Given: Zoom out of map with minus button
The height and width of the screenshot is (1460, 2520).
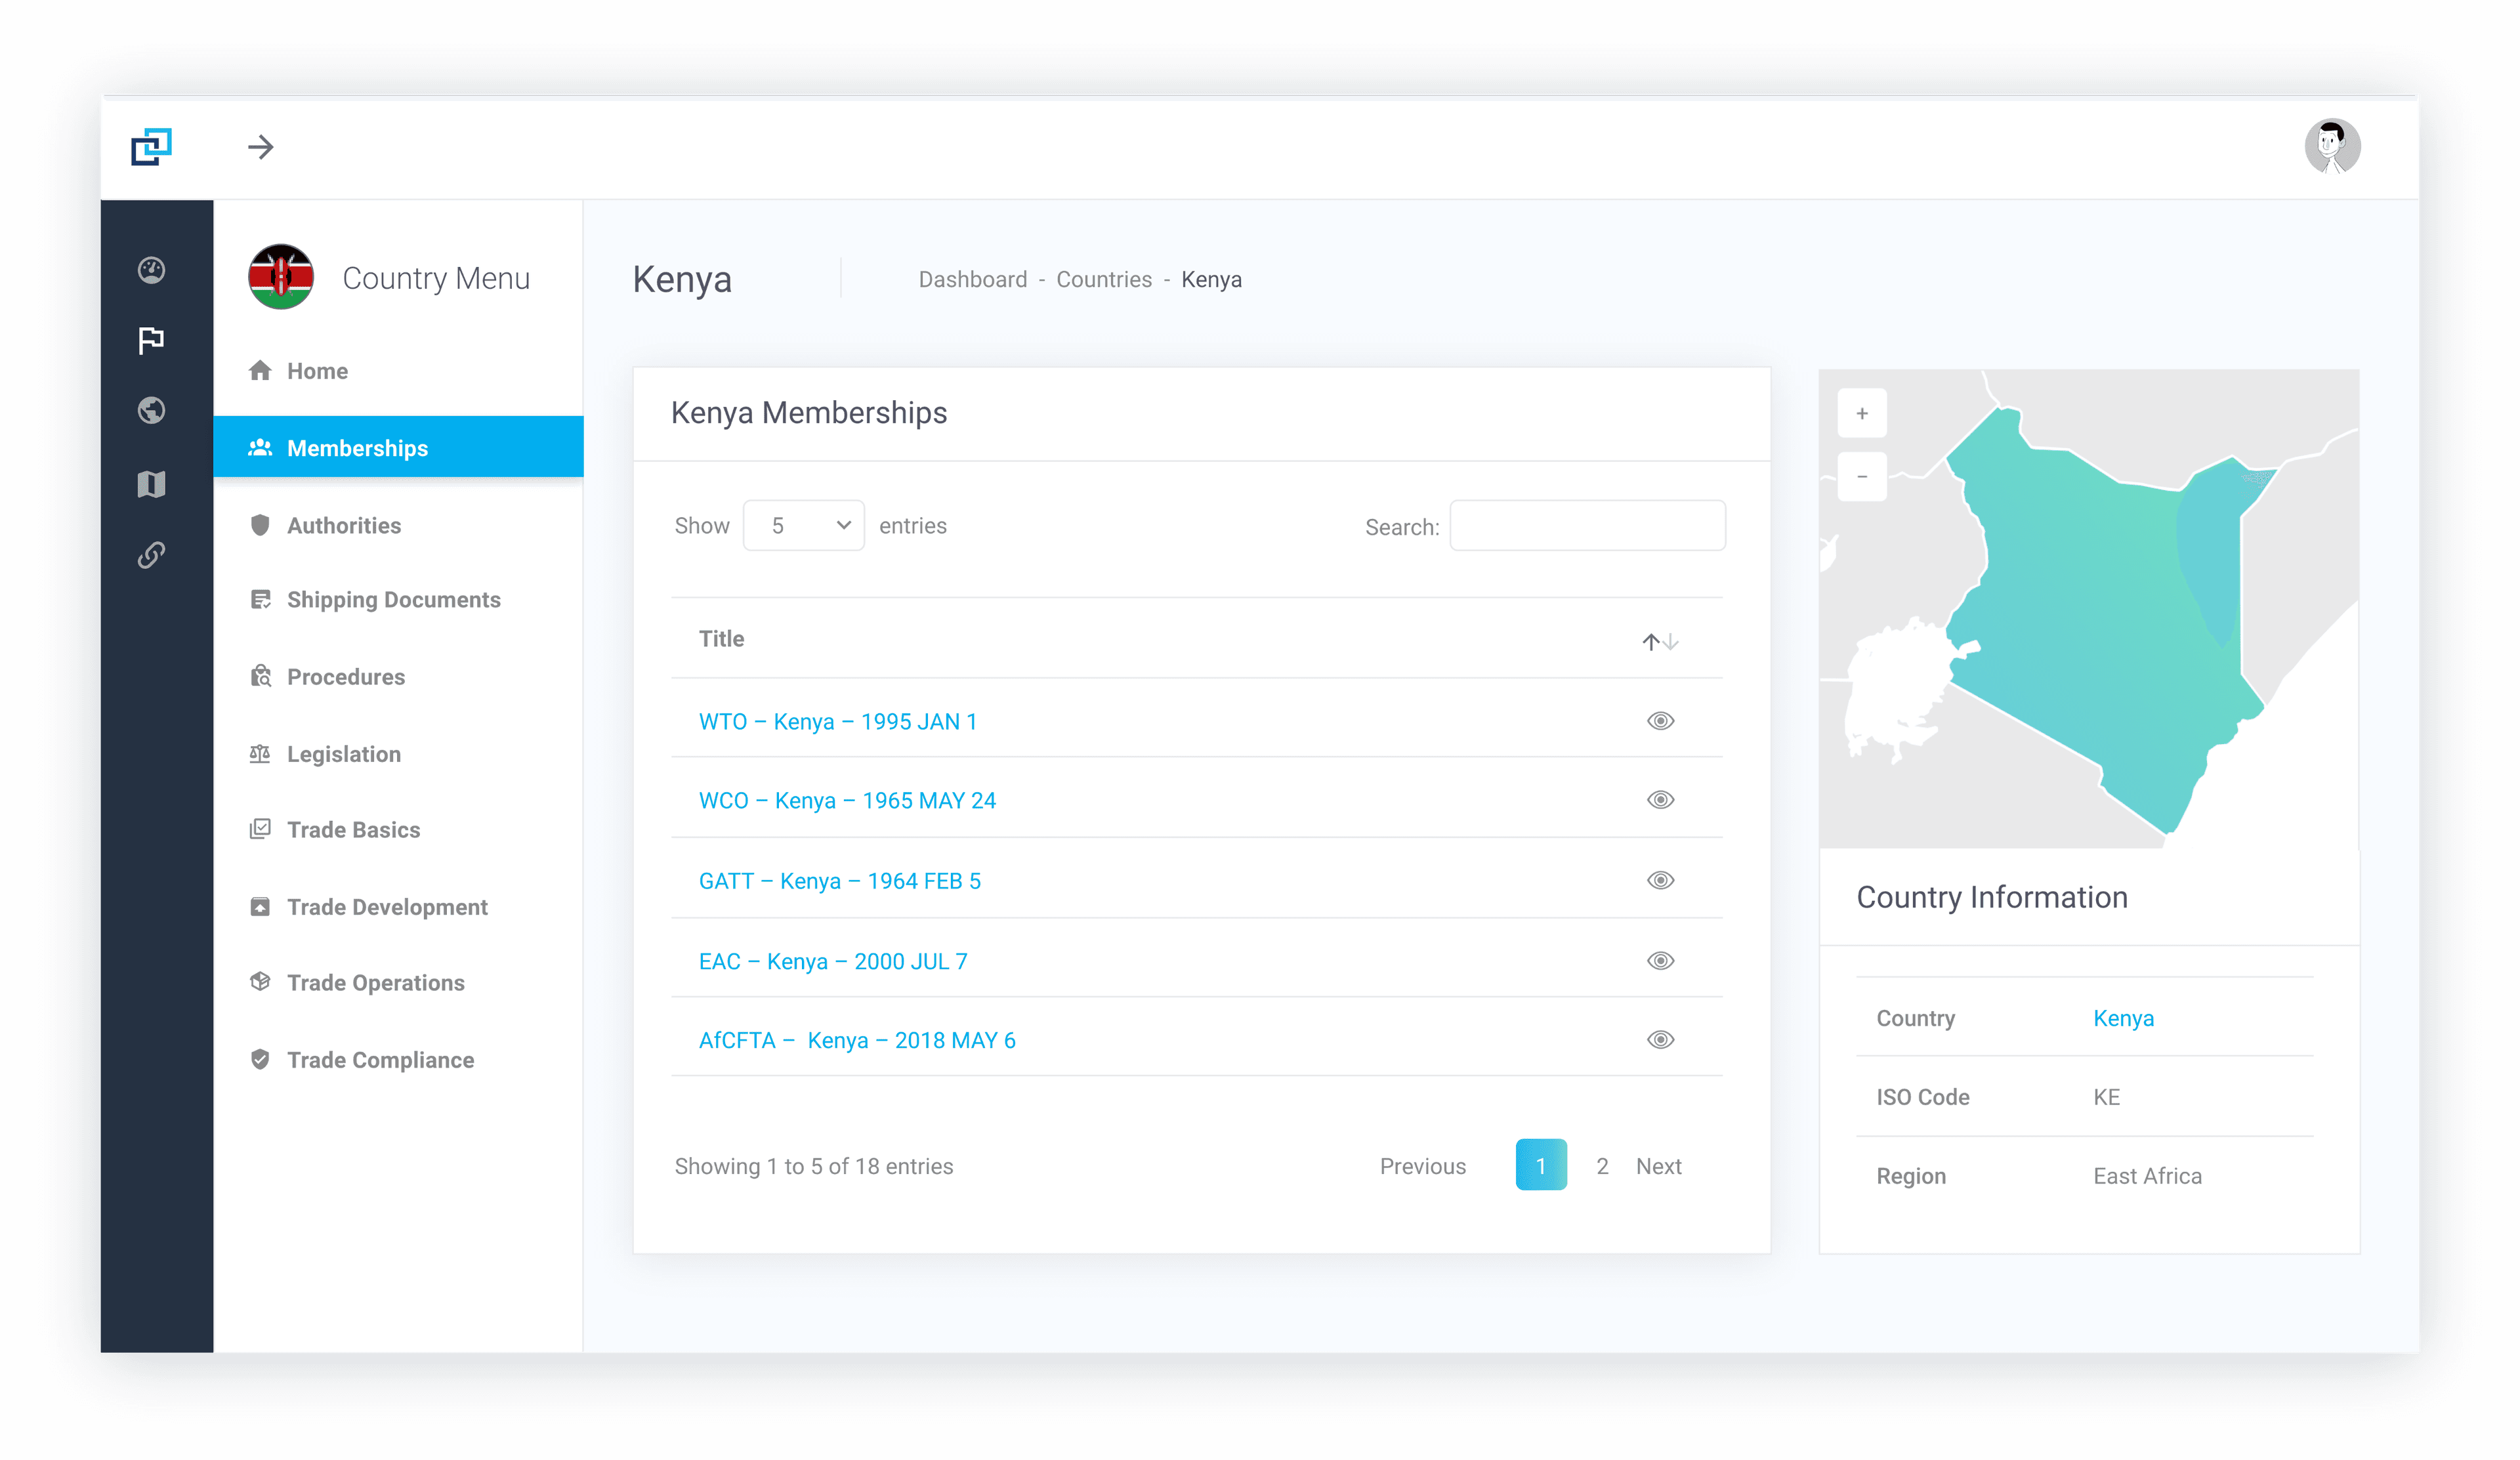Looking at the screenshot, I should coord(1861,477).
